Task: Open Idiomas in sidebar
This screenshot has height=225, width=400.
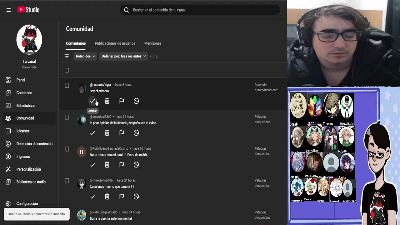Action: coord(29,131)
